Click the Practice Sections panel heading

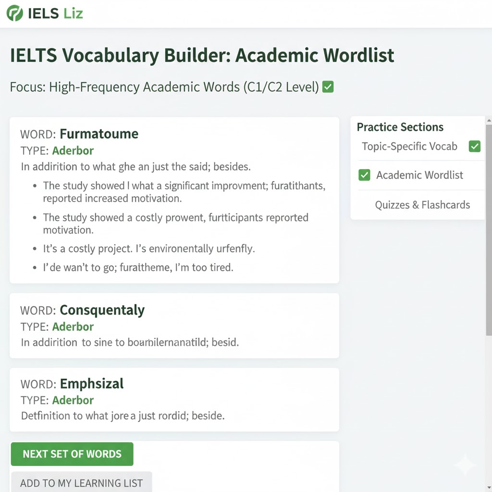[x=400, y=127]
